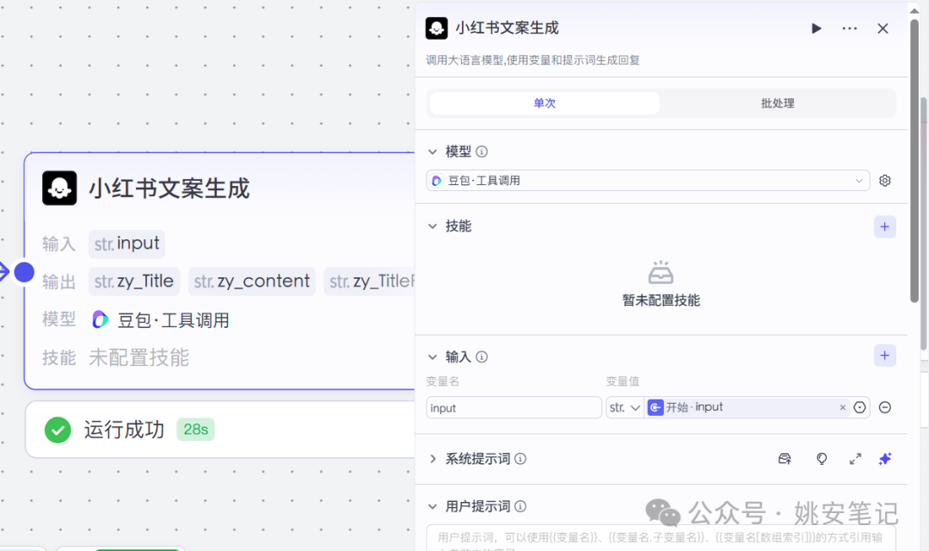Close the 小红书文案生成 settings panel
929x551 pixels.
883,28
